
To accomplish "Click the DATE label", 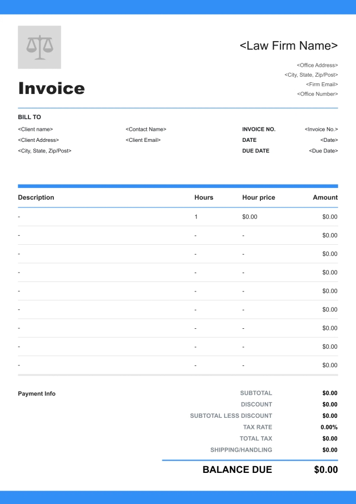I will point(249,140).
